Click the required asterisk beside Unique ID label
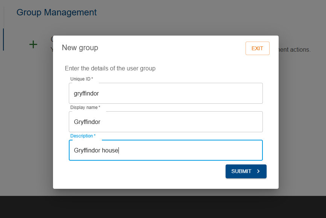This screenshot has height=218, width=326. coord(92,78)
